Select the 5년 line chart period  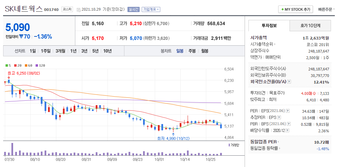click(95, 51)
